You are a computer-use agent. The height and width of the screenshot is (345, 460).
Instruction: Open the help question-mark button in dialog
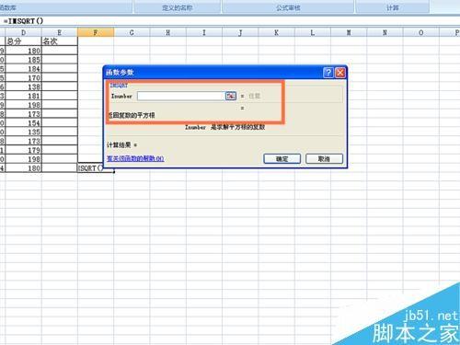pyautogui.click(x=328, y=73)
